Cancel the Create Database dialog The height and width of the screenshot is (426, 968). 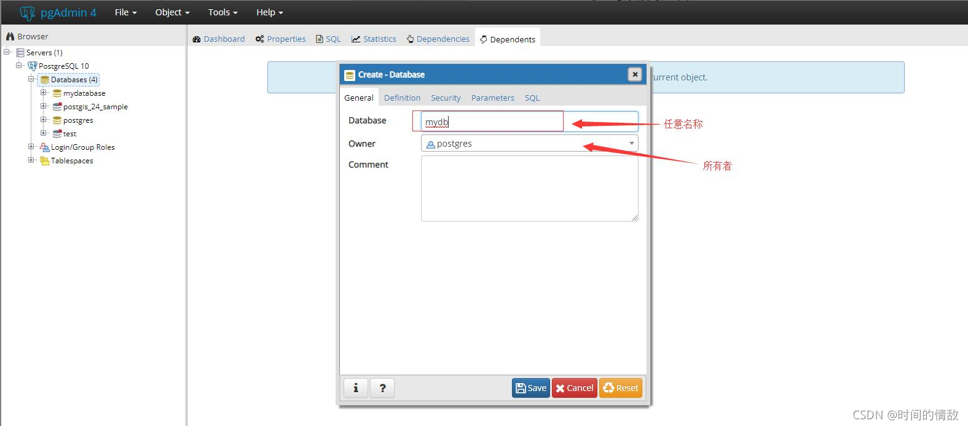pyautogui.click(x=575, y=388)
